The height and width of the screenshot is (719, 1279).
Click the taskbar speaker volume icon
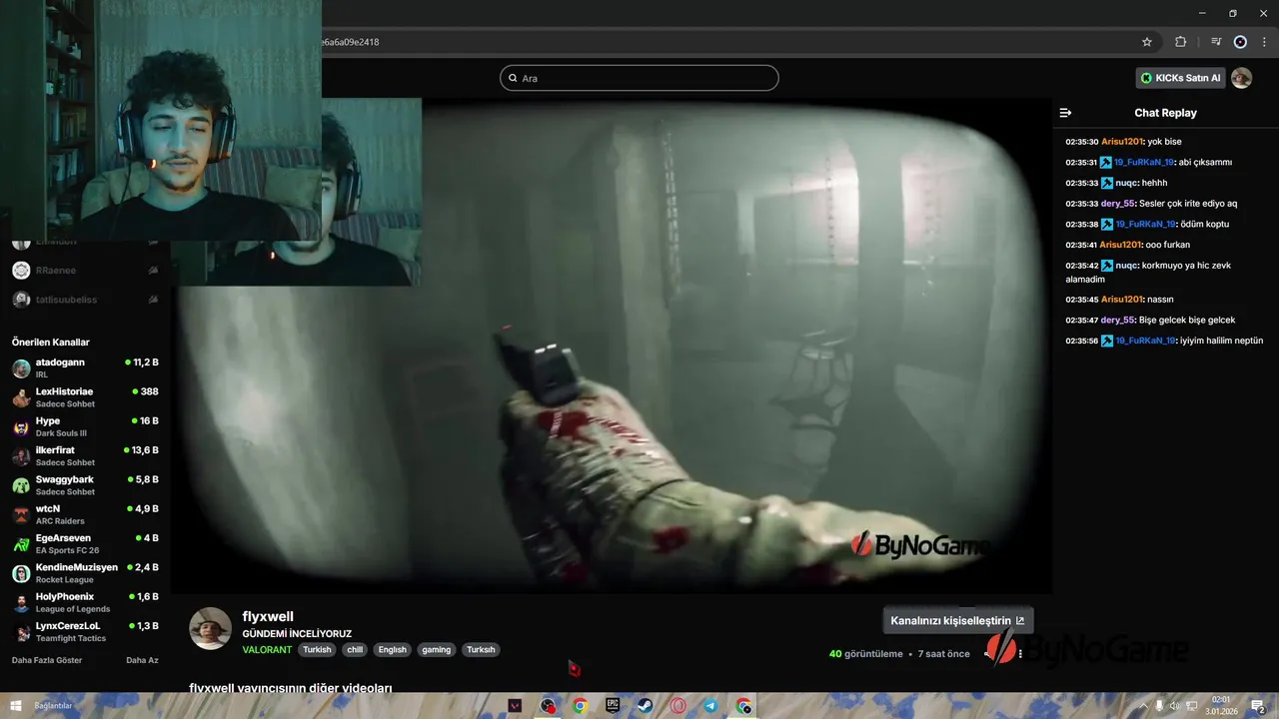pos(1175,706)
